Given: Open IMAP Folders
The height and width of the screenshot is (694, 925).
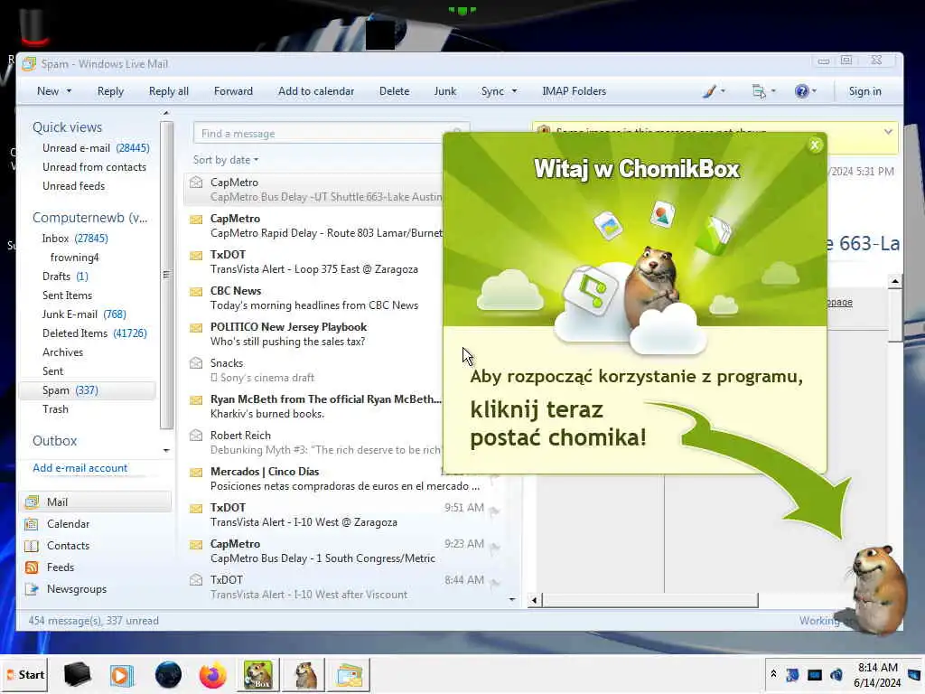Looking at the screenshot, I should point(574,91).
